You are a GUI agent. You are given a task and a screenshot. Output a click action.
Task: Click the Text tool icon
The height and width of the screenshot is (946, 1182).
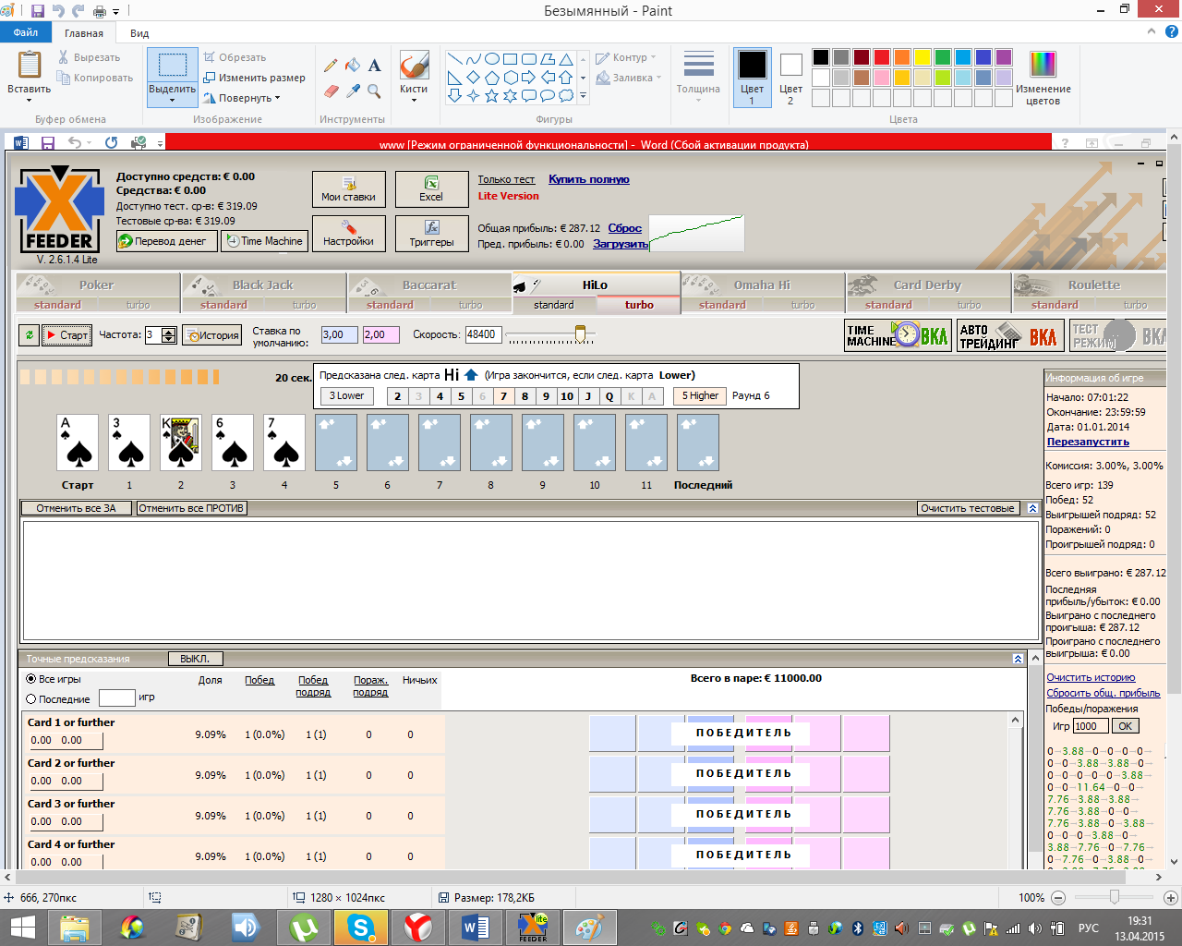pos(374,66)
